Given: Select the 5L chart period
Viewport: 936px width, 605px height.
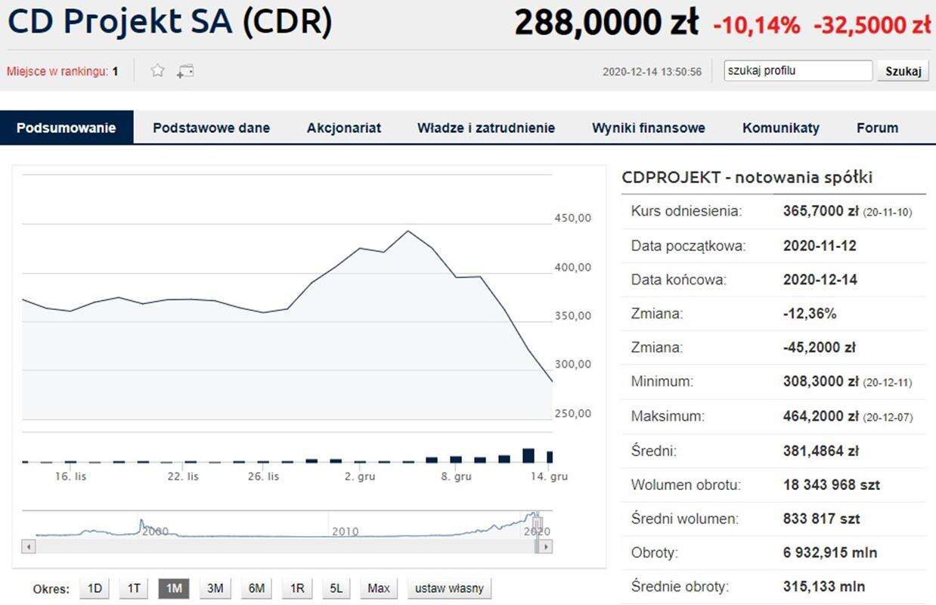Looking at the screenshot, I should pos(336,588).
